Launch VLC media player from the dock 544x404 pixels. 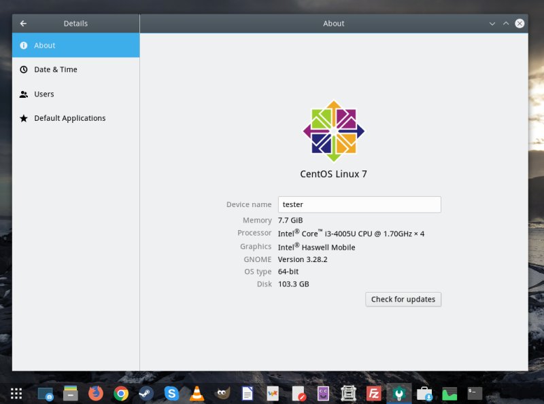[197, 394]
